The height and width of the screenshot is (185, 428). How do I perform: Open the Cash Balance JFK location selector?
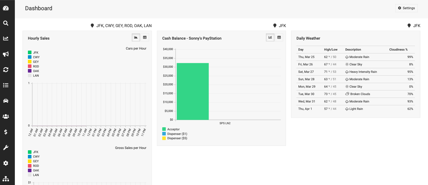pyautogui.click(x=280, y=26)
